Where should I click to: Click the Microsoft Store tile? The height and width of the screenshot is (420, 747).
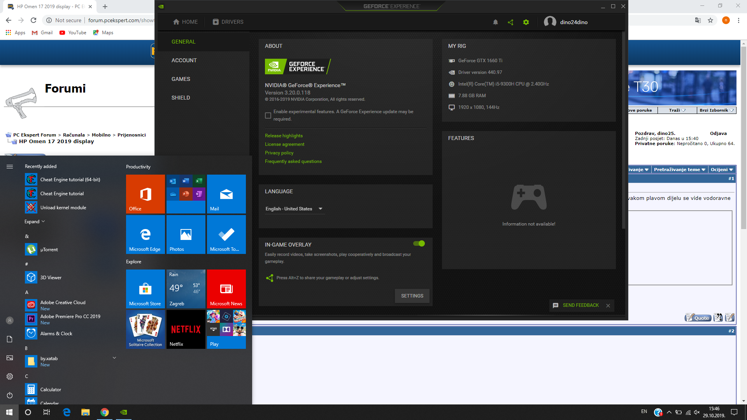[x=145, y=289]
